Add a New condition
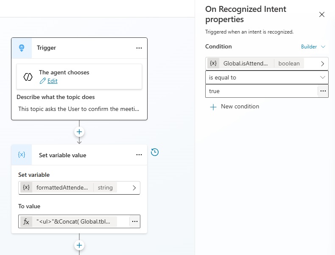 (x=234, y=107)
